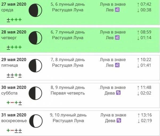
Task: Select the Leo zodiac symbol in 28 мая row
Action: (x=117, y=38)
